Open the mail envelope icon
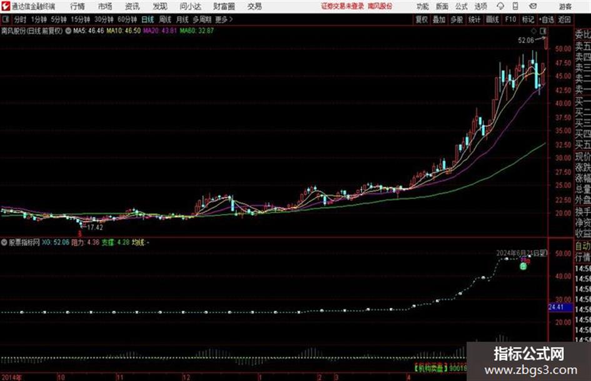Screen dimensions: 591x381 [x=533, y=6]
